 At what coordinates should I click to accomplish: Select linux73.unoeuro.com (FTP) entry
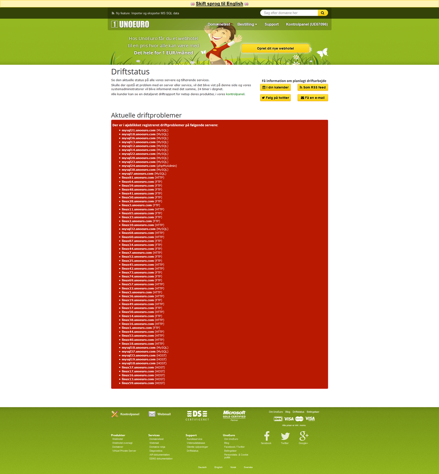coord(142,273)
